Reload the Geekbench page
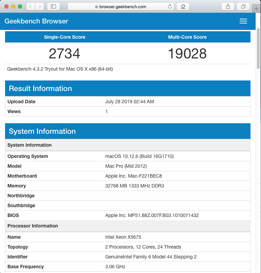The height and width of the screenshot is (273, 261). 170,6
